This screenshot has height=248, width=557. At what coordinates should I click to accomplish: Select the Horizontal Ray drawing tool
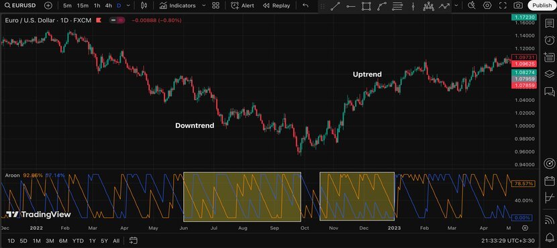click(x=350, y=6)
